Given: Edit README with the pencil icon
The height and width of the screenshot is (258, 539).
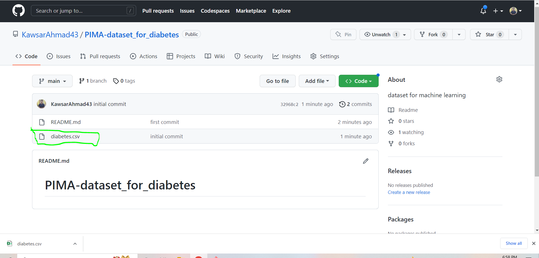Looking at the screenshot, I should click(x=365, y=161).
